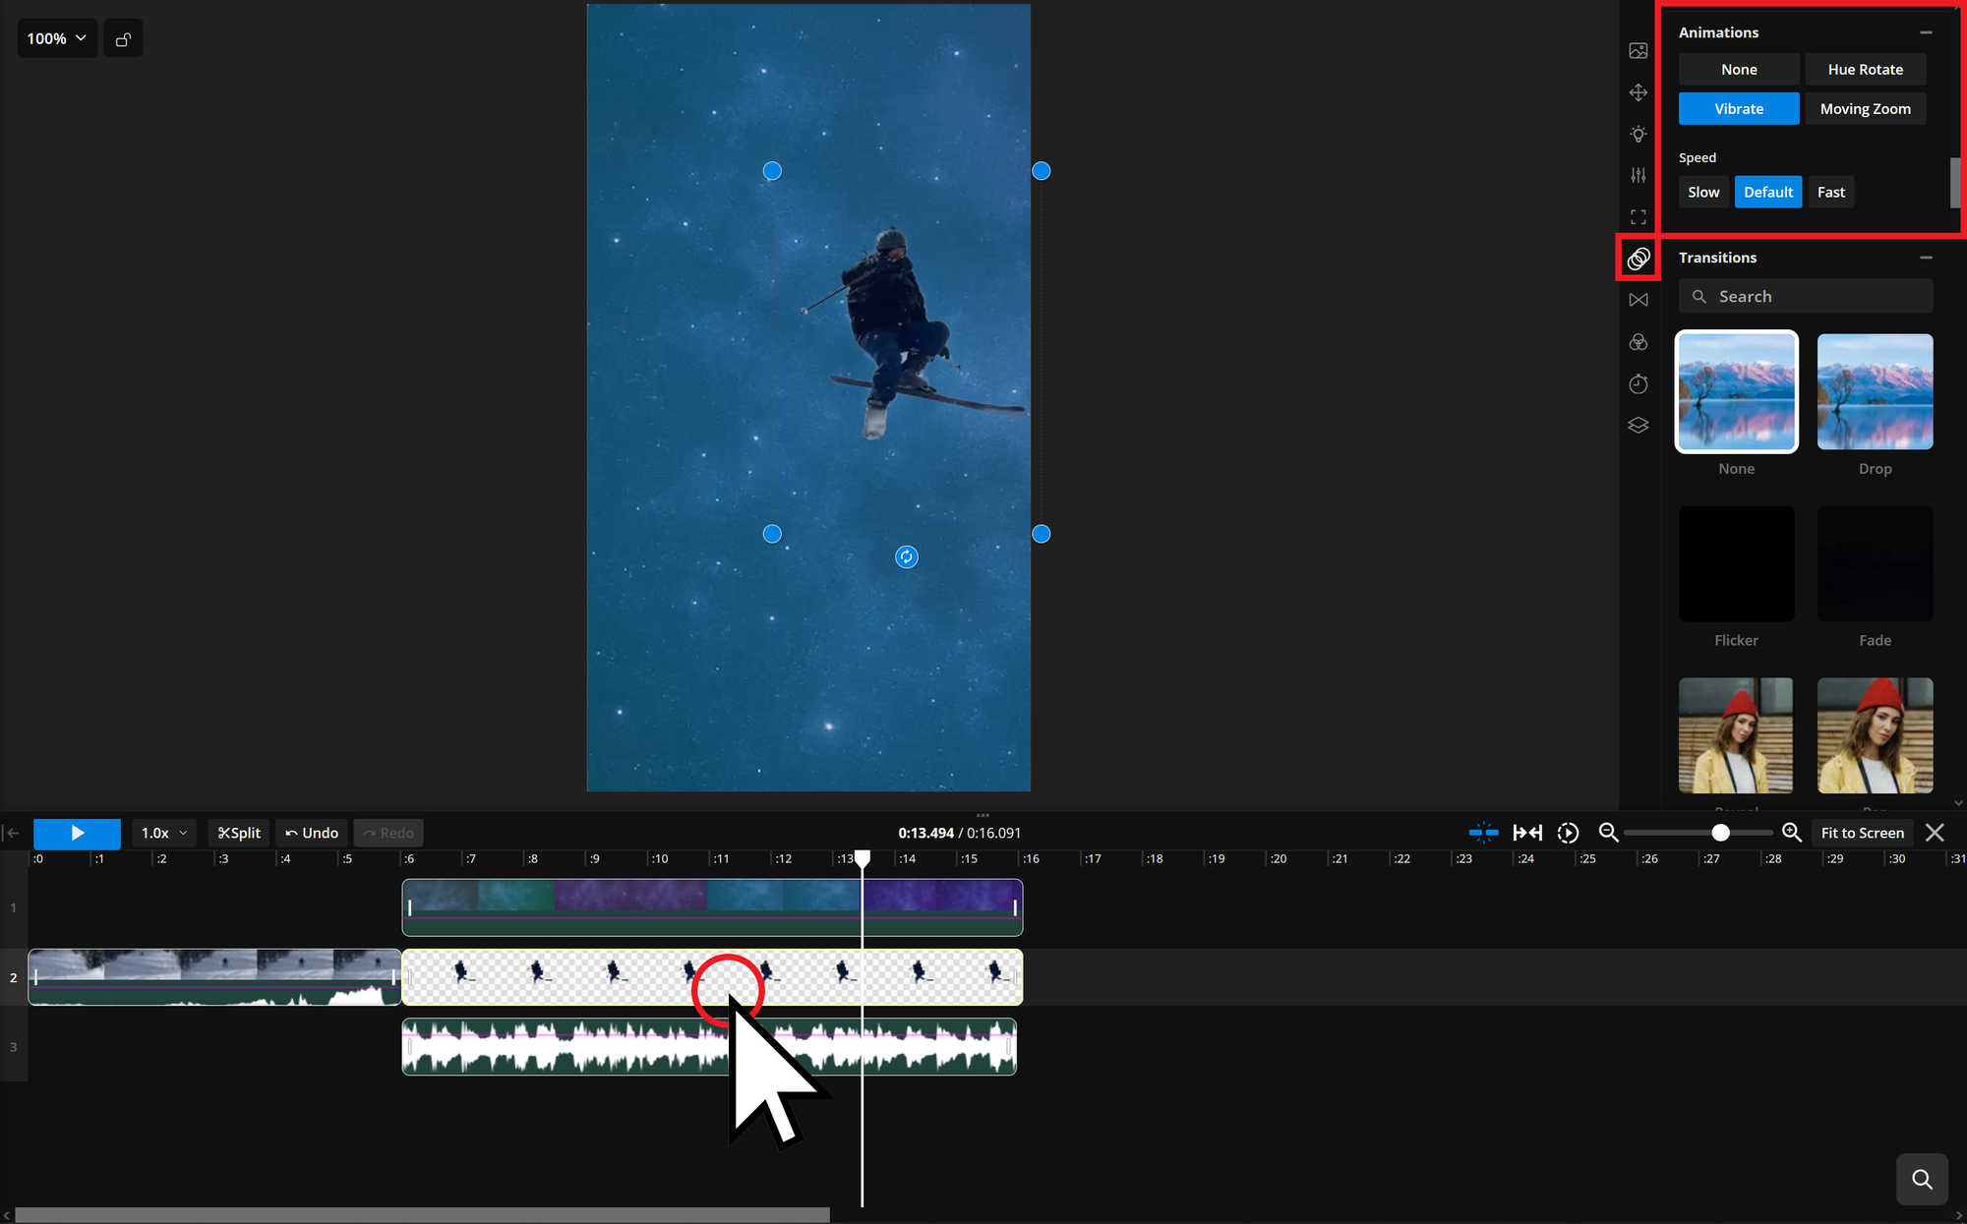Select the Hue Rotate animation
1967x1224 pixels.
tap(1865, 70)
